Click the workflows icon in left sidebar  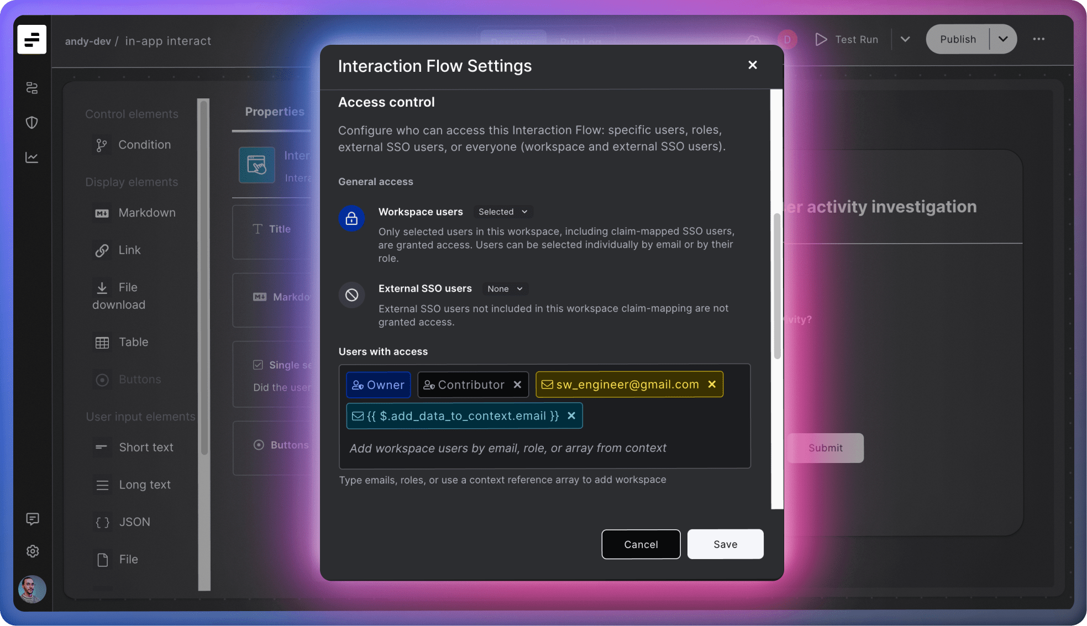coord(32,88)
